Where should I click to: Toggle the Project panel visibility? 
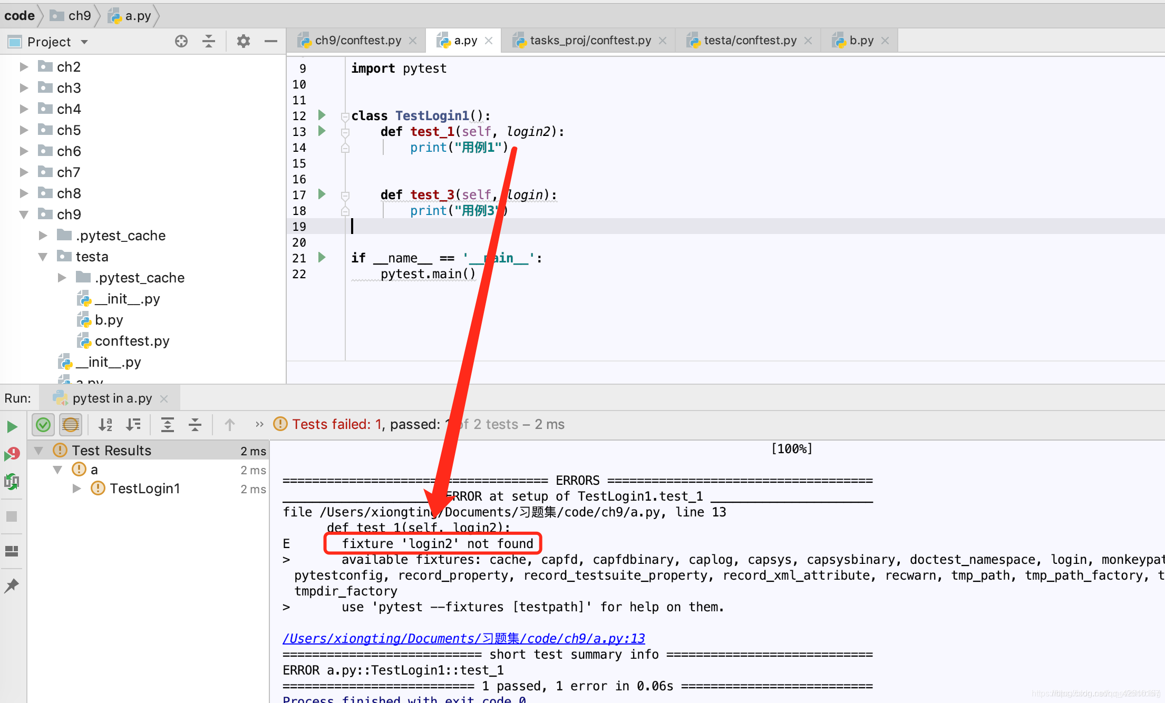[x=270, y=40]
